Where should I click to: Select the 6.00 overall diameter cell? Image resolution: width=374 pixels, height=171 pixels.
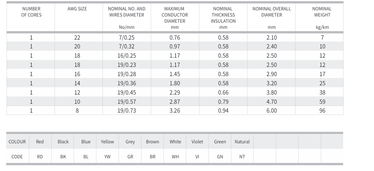tap(271, 111)
